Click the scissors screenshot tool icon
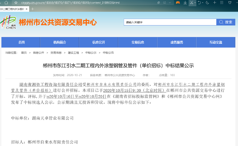The height and width of the screenshot is (146, 238). 192,3
